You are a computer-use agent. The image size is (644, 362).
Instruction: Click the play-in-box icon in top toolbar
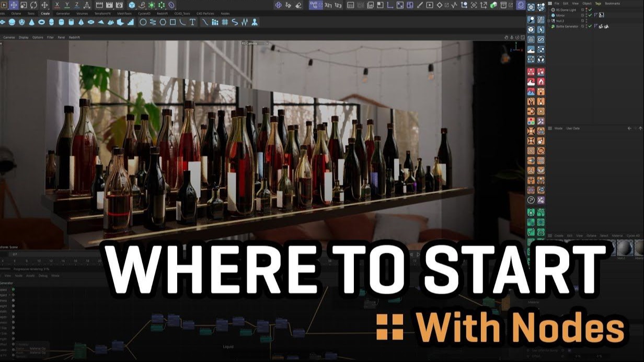pyautogui.click(x=430, y=5)
